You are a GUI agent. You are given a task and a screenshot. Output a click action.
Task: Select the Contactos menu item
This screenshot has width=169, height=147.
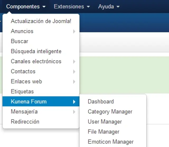click(23, 71)
